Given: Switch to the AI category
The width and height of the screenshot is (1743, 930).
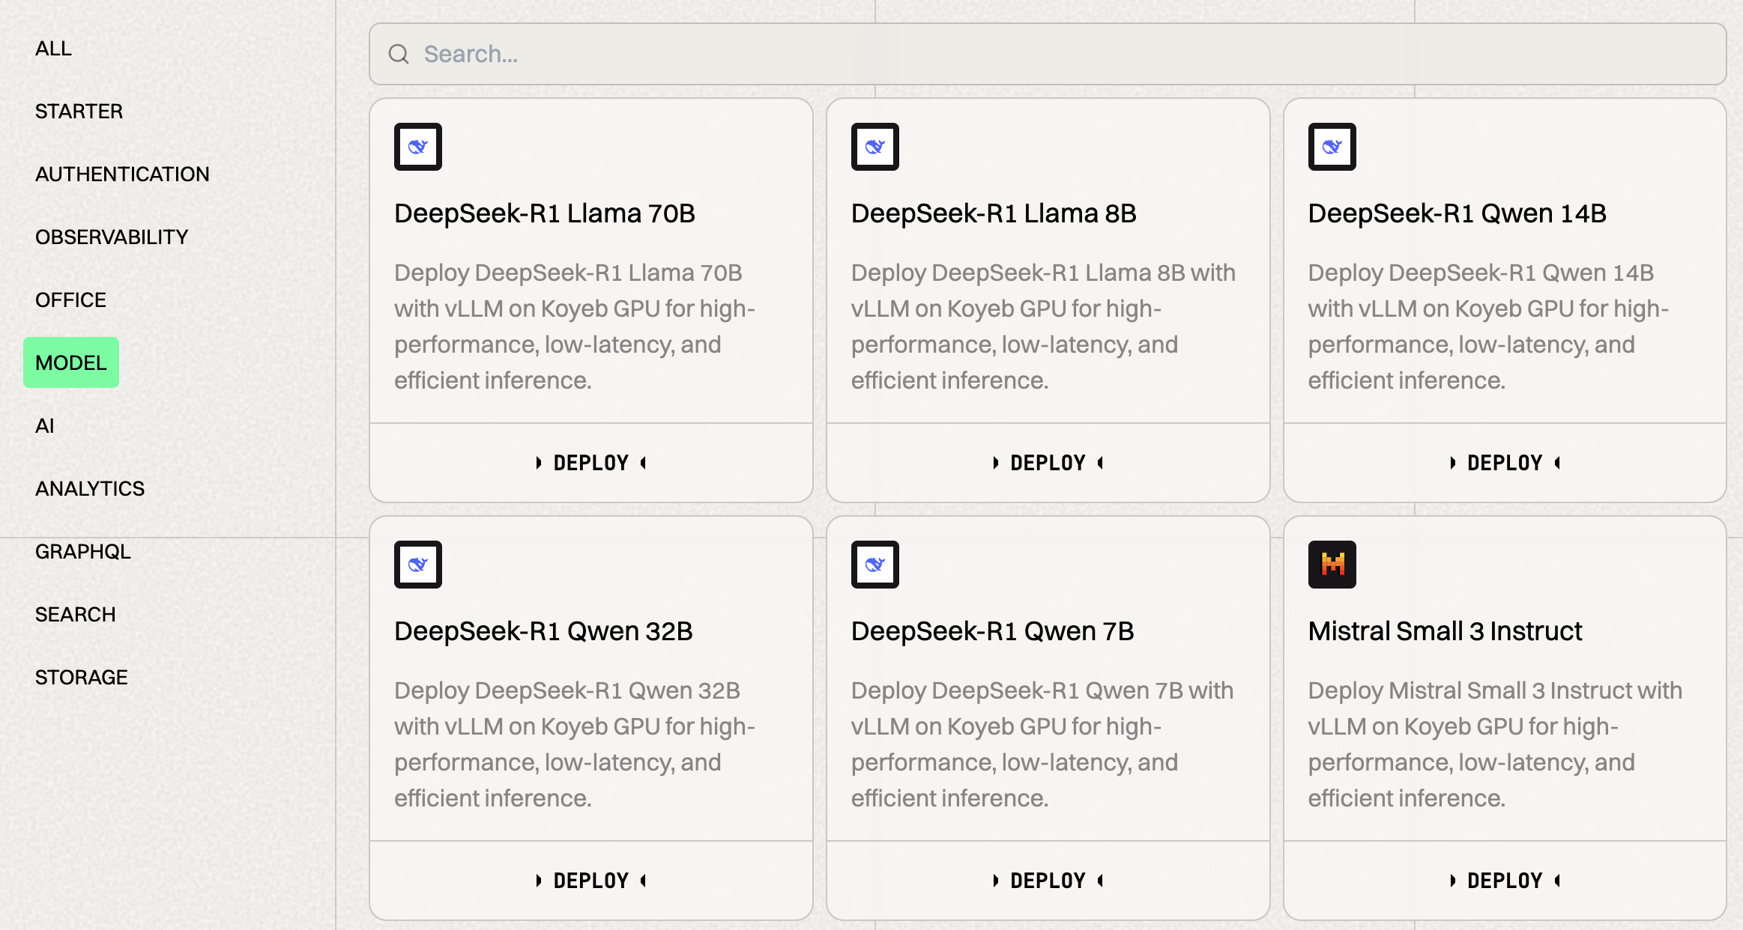Looking at the screenshot, I should [45, 426].
